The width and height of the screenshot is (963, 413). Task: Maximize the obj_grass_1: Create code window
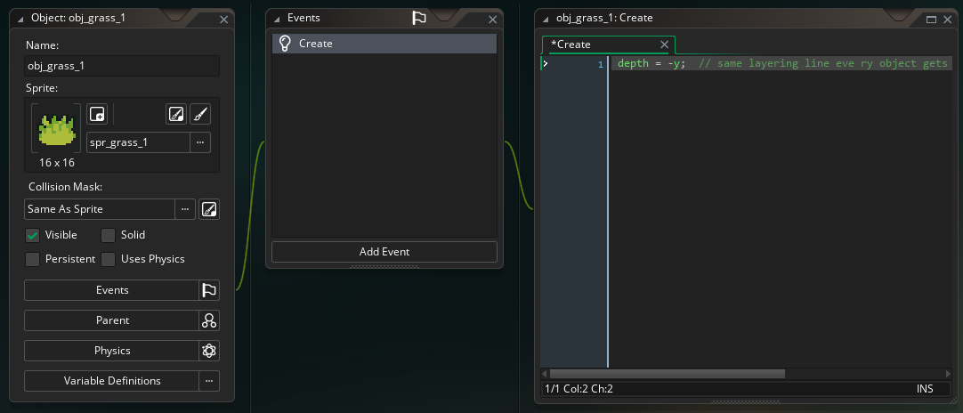tap(931, 19)
